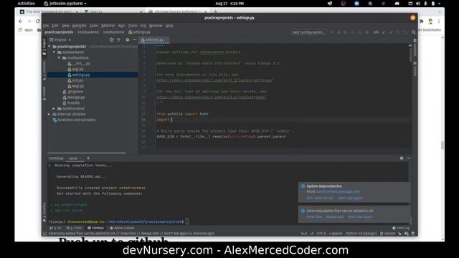Viewport: 459px width, 258px height.
Task: Open Git branch master widget in status bar
Action: pos(387,234)
